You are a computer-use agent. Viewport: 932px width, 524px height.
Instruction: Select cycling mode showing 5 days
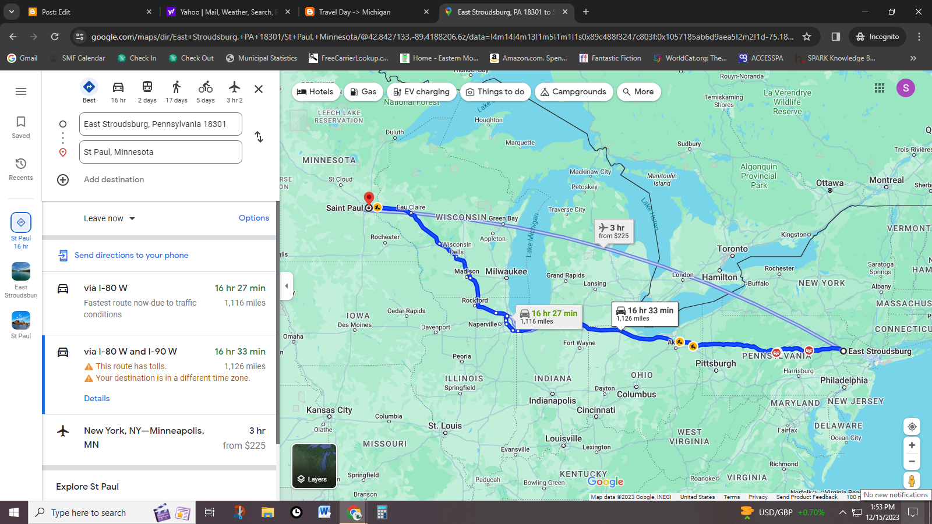click(x=206, y=91)
